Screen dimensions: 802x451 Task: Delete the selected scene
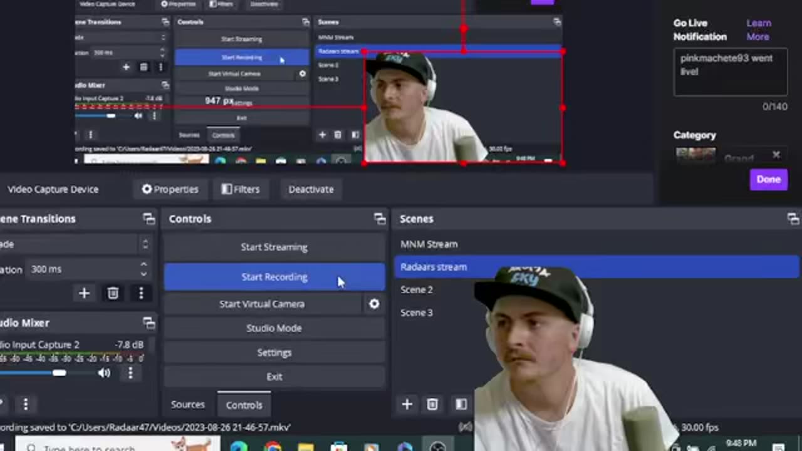click(x=432, y=405)
